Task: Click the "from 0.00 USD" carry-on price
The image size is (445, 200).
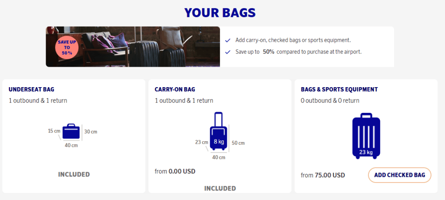Action: [x=175, y=171]
